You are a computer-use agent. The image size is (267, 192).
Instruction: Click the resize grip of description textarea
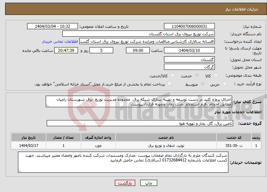48,105
